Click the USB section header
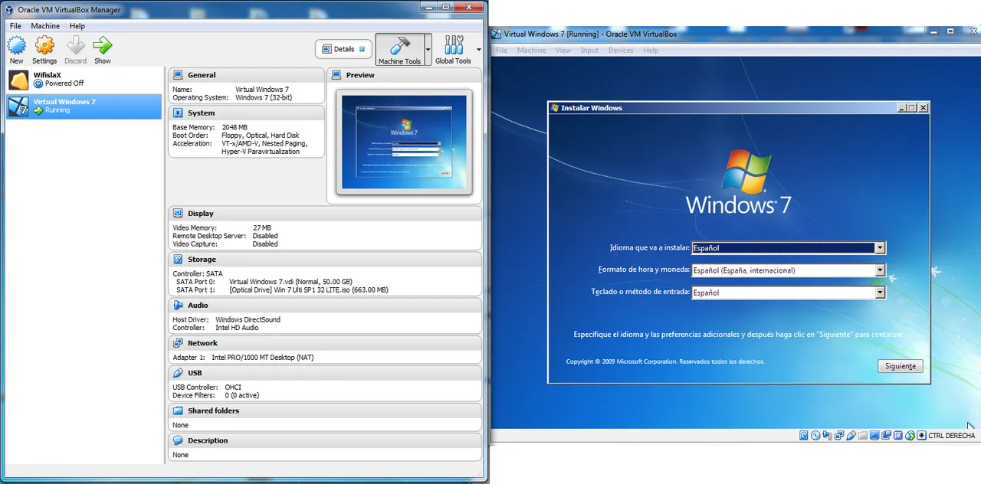 (x=325, y=373)
